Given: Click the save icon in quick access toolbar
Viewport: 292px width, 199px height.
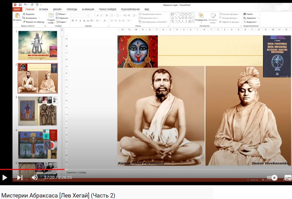Looking at the screenshot, I should pyautogui.click(x=20, y=5).
